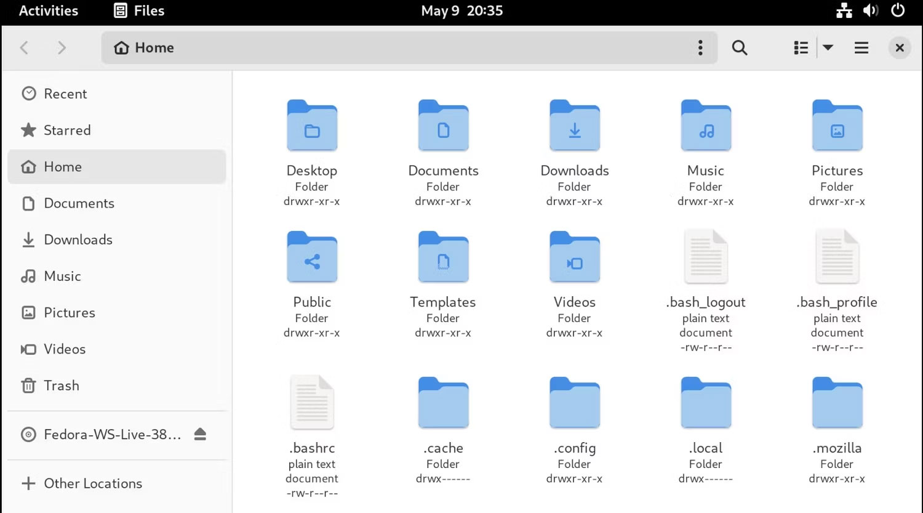Select the Templates folder icon

pyautogui.click(x=443, y=257)
